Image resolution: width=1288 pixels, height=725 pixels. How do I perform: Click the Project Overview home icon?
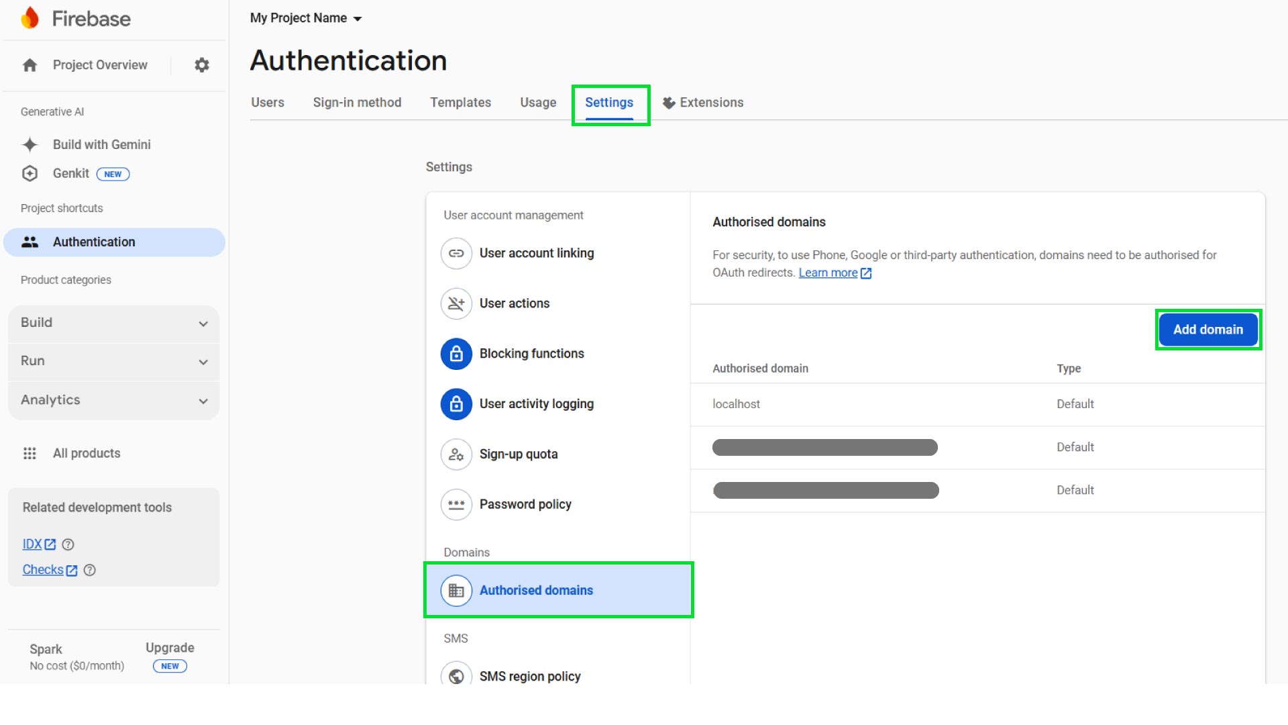pyautogui.click(x=30, y=65)
